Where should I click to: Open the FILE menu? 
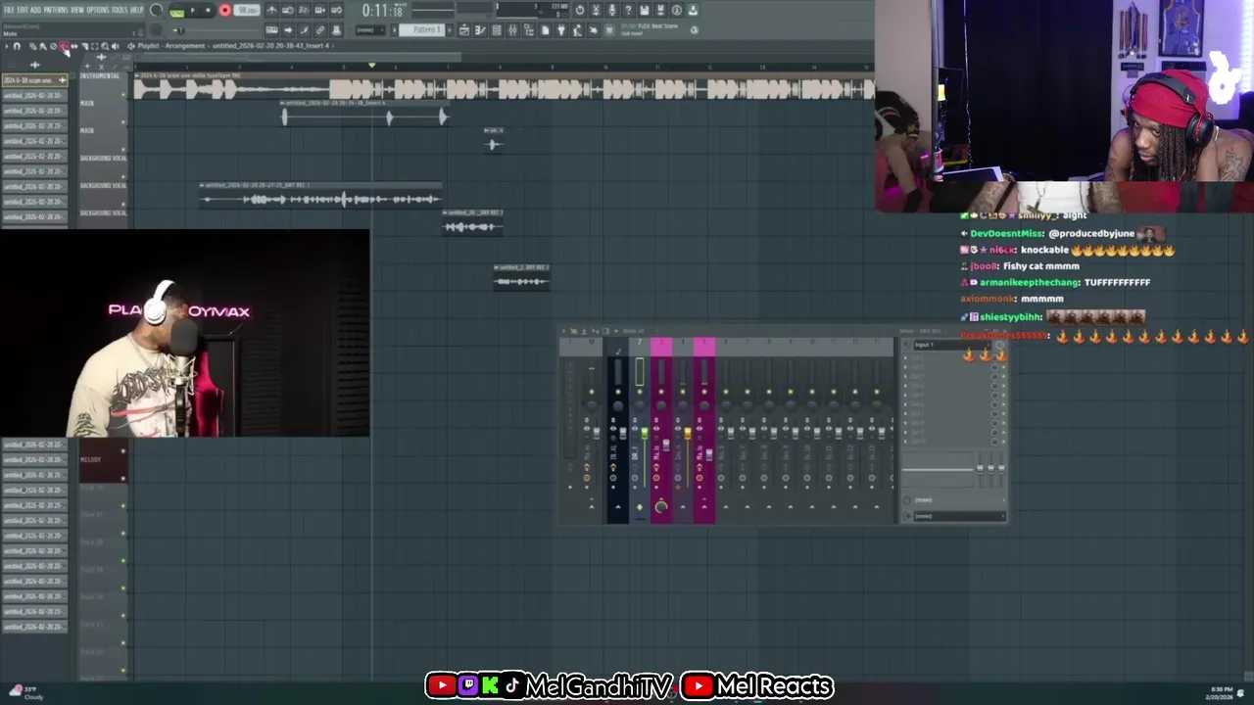(9, 10)
